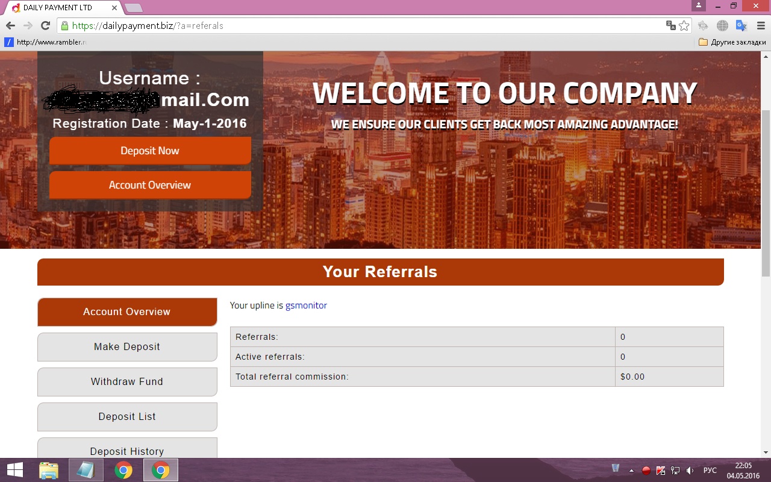Open Withdraw Fund in the side menu
This screenshot has width=771, height=482.
[127, 382]
